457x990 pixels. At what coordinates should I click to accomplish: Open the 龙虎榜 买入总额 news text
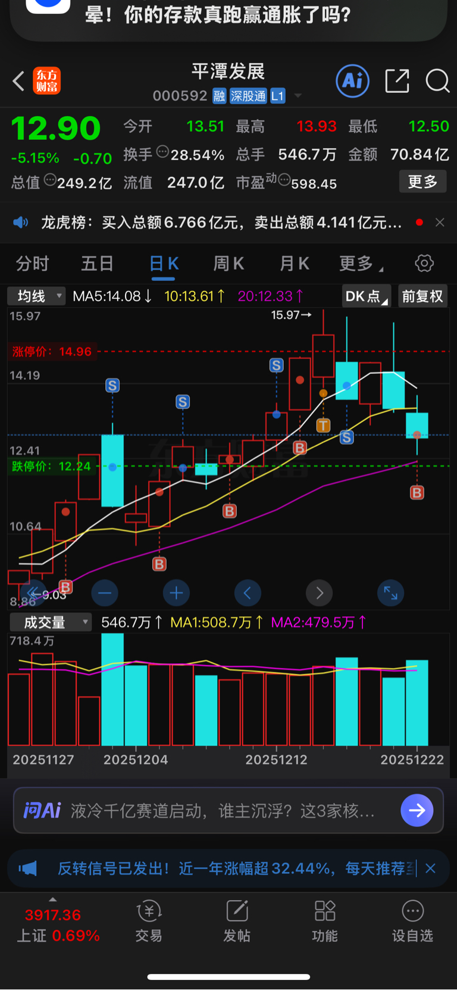(x=221, y=223)
